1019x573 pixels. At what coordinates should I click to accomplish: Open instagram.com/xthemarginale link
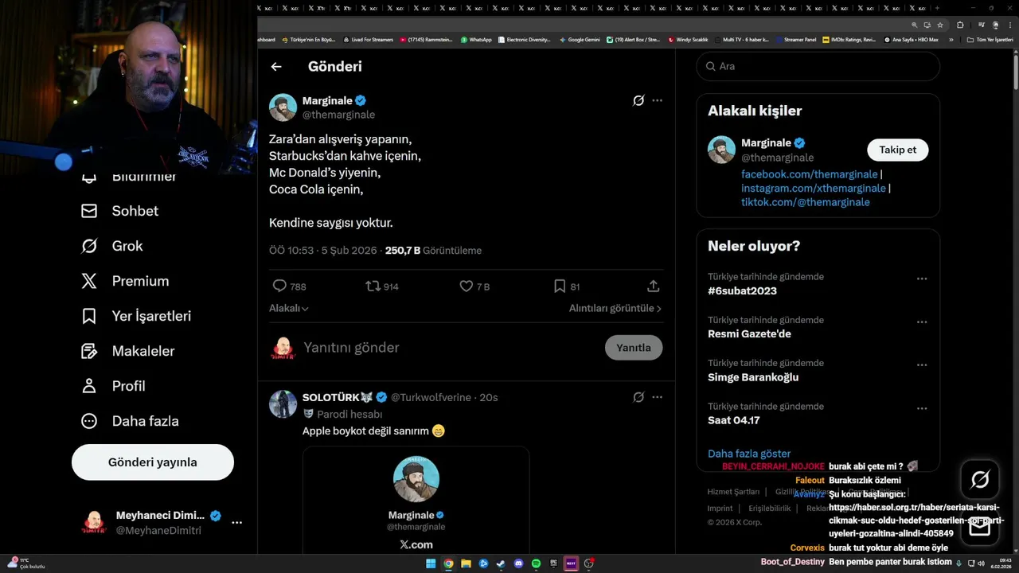(x=814, y=189)
